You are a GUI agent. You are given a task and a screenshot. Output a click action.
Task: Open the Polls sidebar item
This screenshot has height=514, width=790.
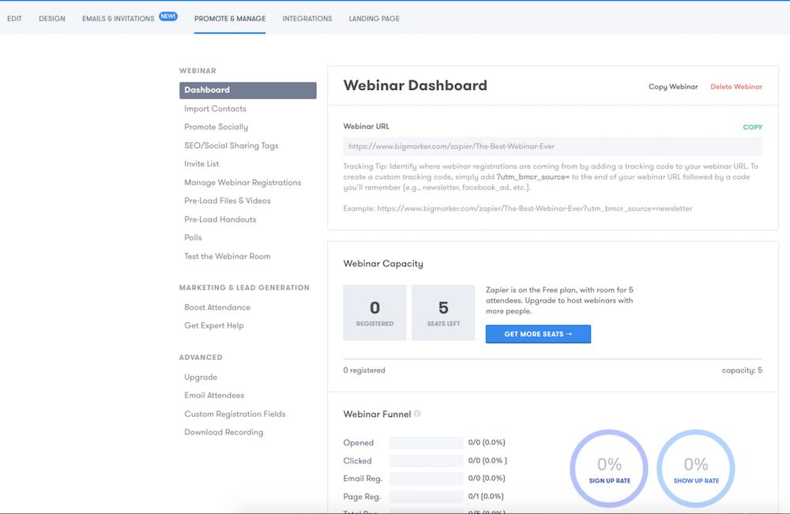point(193,238)
